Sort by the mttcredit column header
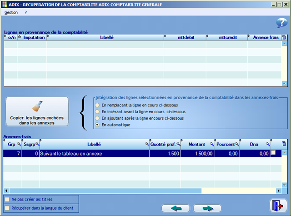 (x=227, y=37)
